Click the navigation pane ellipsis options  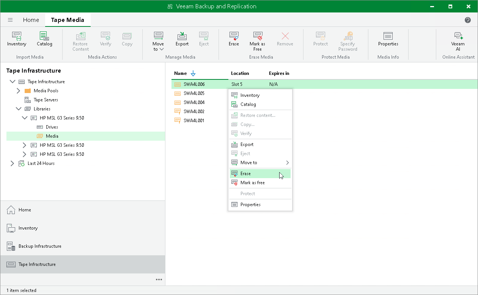pyautogui.click(x=159, y=279)
